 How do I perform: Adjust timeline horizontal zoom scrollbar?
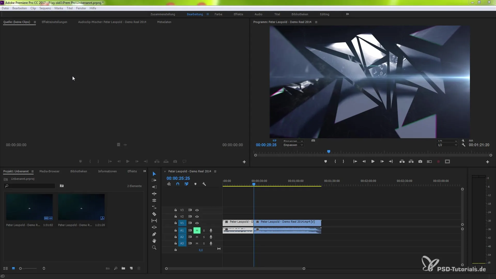pos(235,269)
